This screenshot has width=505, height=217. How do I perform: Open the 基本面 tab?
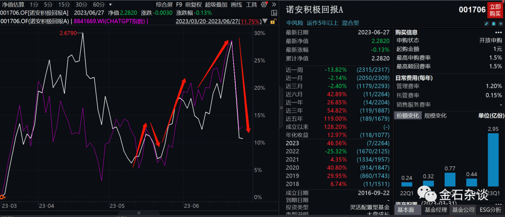406,210
